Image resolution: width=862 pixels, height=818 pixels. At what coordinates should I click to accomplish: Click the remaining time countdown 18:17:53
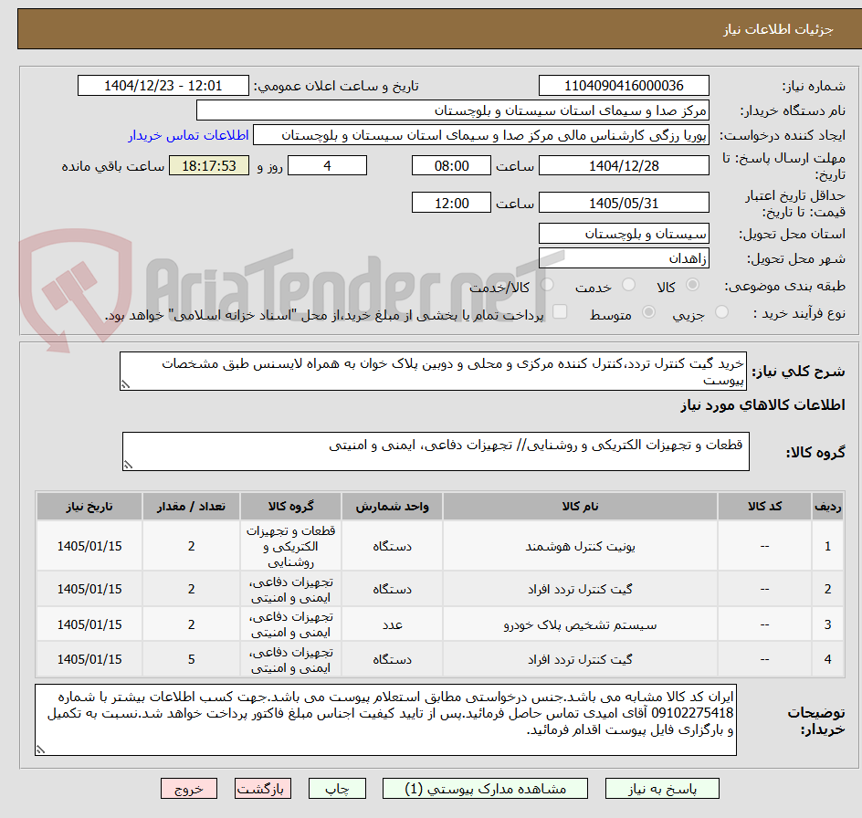(209, 165)
